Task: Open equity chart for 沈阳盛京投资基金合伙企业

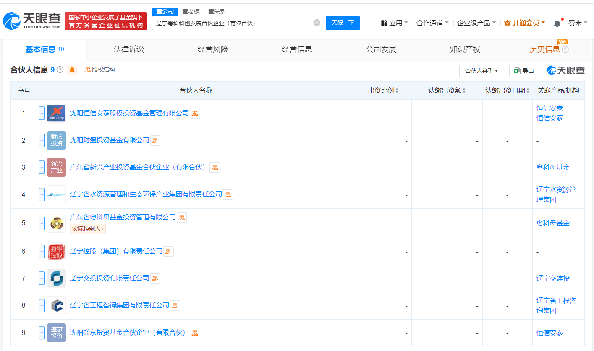Action: 195,333
